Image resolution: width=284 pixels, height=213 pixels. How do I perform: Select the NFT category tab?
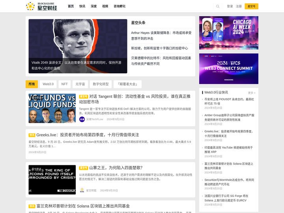(x=64, y=84)
